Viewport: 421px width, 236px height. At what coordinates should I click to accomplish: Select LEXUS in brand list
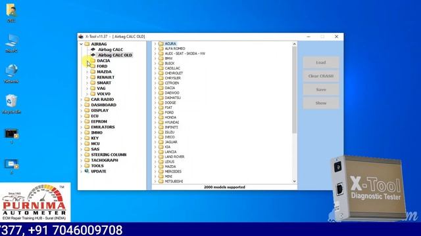tap(170, 162)
